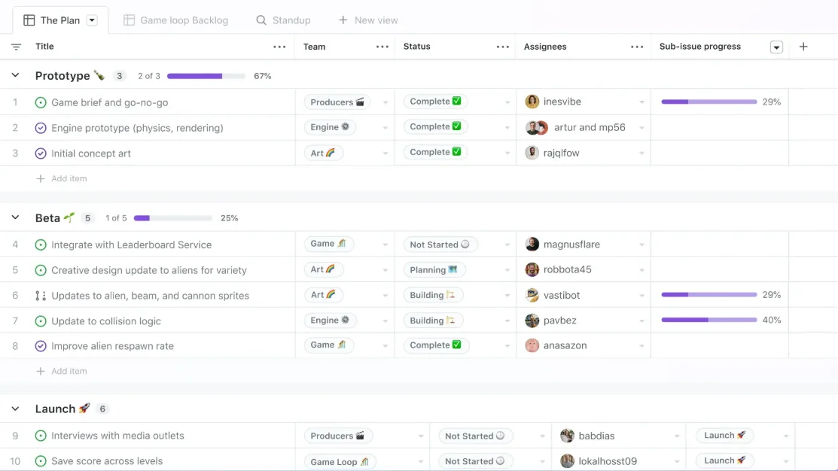838x471 pixels.
Task: Click magnusflare avatar
Action: point(532,244)
